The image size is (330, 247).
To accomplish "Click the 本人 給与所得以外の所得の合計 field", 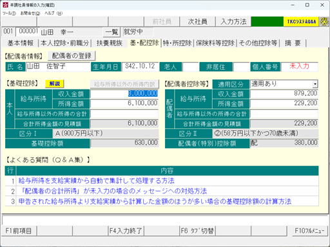I will [124, 114].
